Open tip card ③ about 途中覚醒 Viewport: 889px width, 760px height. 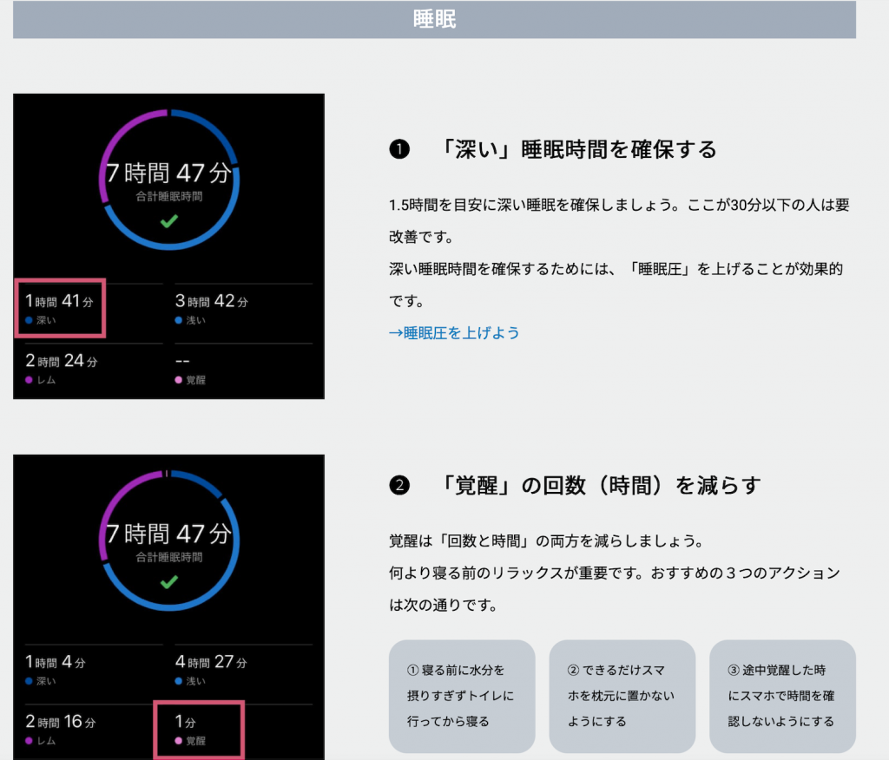pos(782,696)
